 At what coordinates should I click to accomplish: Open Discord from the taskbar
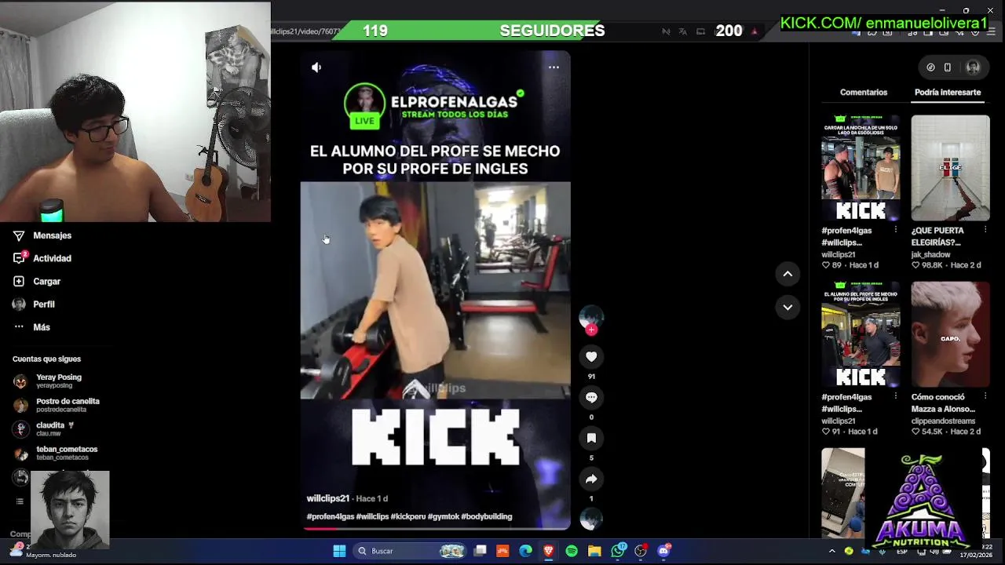(664, 551)
